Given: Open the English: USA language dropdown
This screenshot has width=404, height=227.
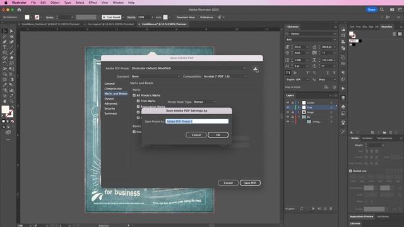Looking at the screenshot, I should [297, 79].
